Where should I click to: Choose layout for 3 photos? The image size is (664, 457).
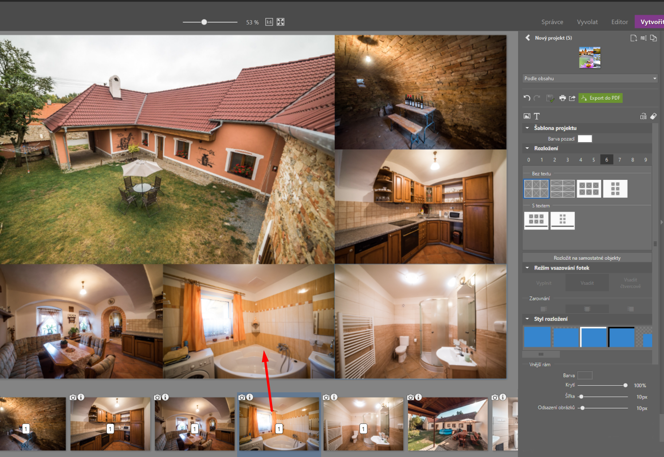coord(568,160)
